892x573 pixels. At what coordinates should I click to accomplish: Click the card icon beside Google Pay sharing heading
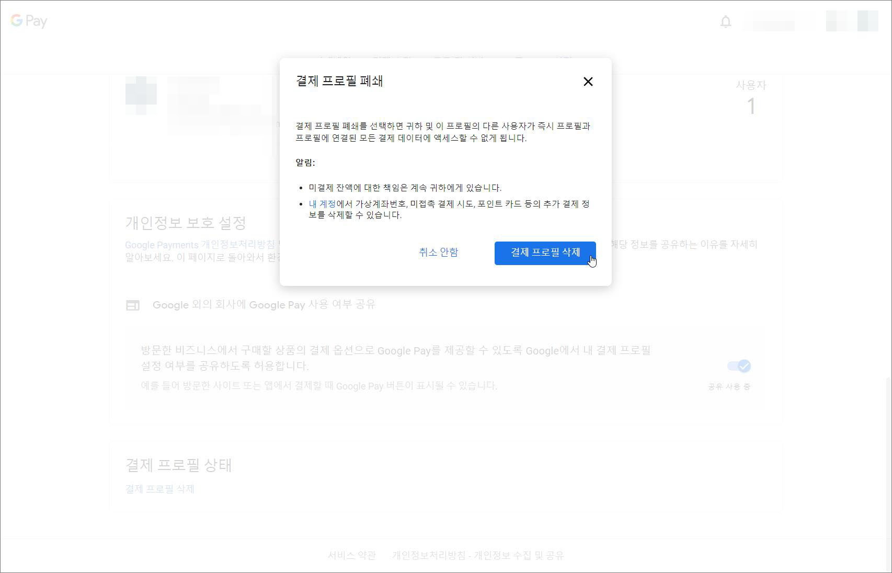coord(133,305)
